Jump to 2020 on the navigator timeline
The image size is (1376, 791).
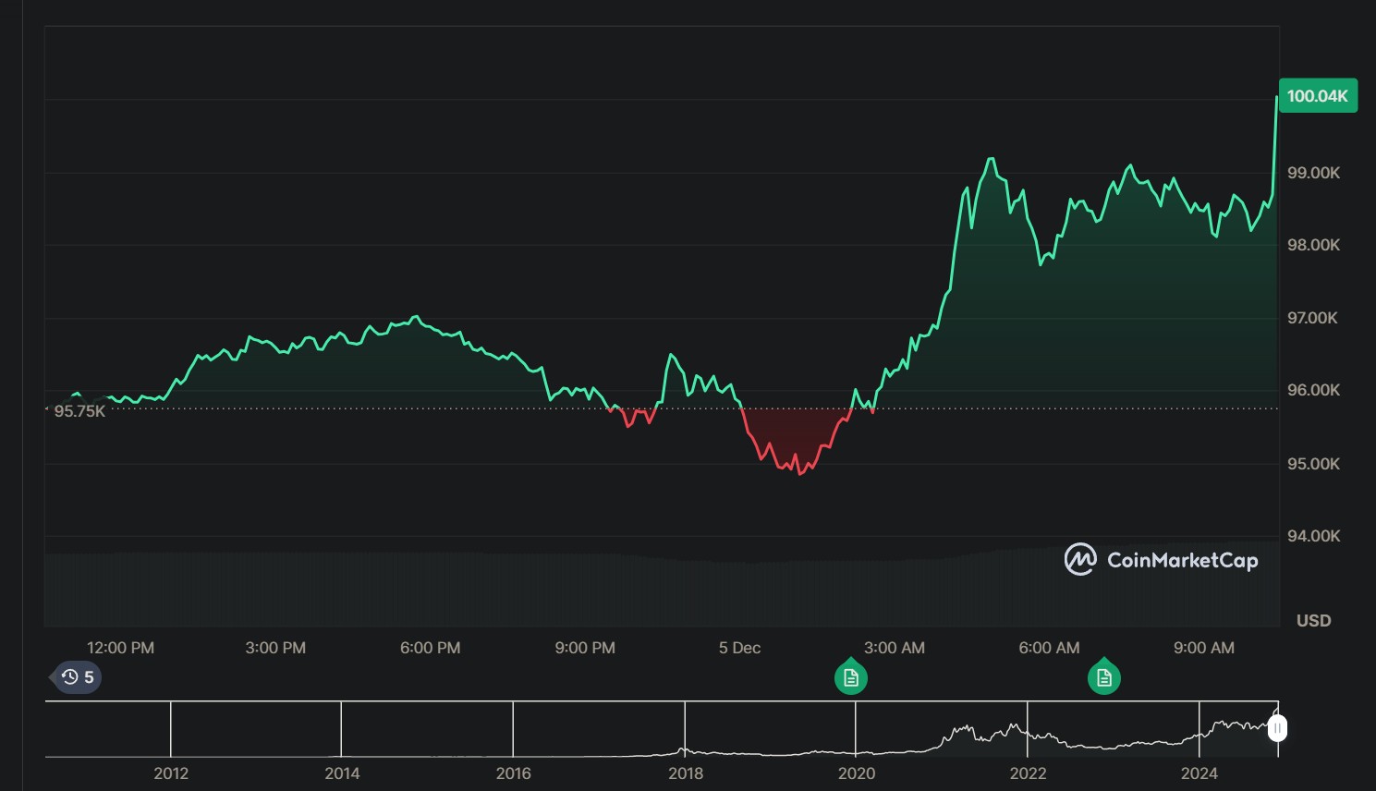tap(857, 773)
